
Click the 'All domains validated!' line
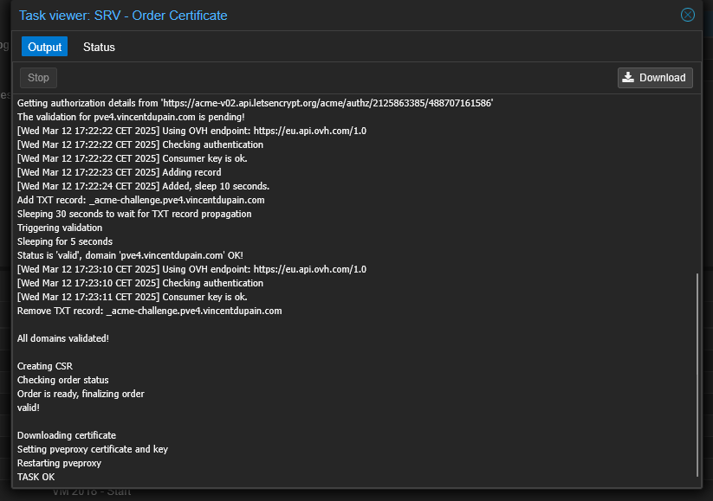pyautogui.click(x=63, y=338)
